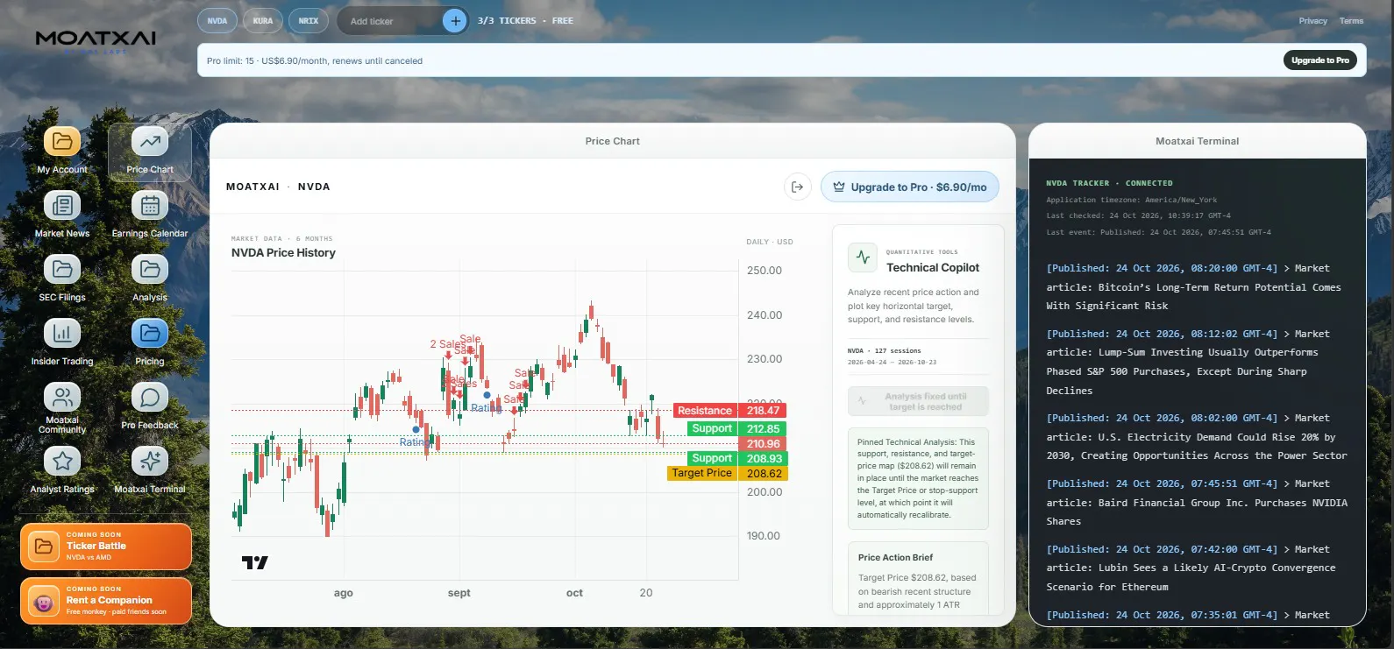1394x649 pixels.
Task: Open the Insider Trading icon
Action: pos(62,333)
